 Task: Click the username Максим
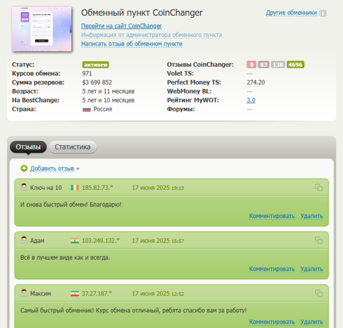41,294
